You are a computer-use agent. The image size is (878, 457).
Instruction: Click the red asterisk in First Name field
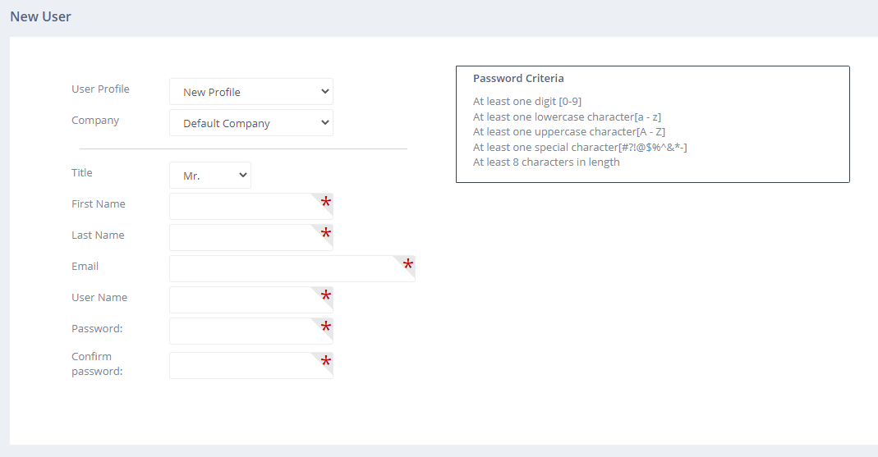coord(326,203)
